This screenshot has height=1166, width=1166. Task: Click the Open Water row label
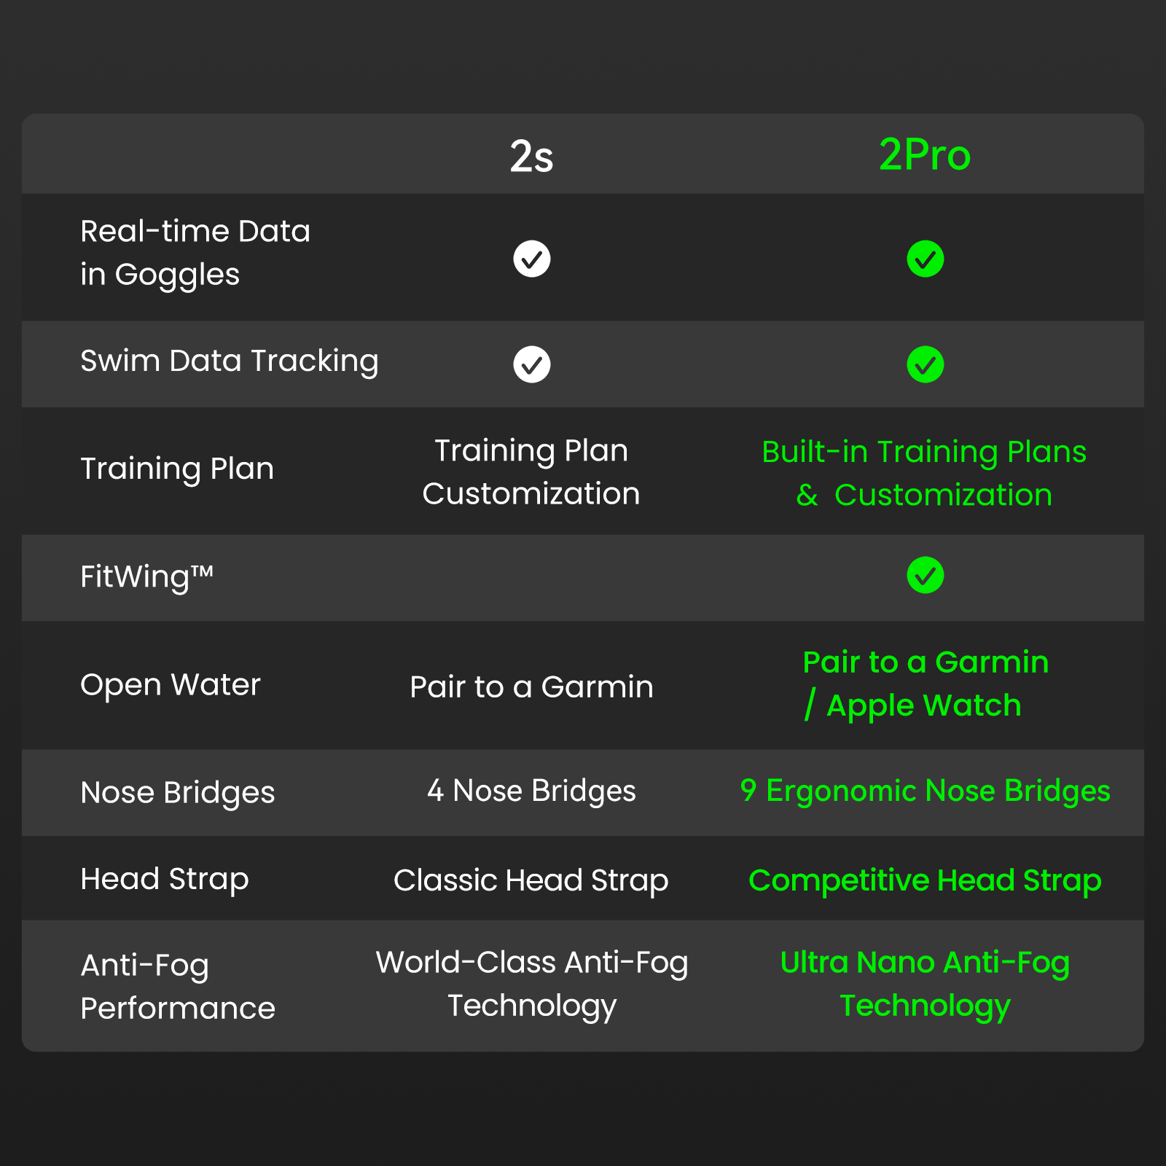click(x=170, y=685)
